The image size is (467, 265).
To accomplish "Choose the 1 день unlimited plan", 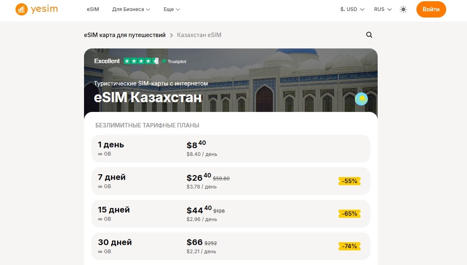I will (230, 148).
